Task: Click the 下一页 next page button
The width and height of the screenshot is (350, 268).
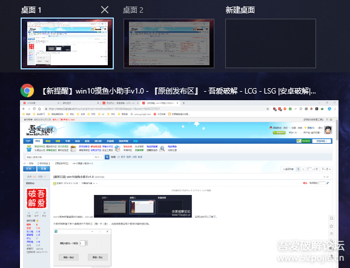Action: coord(326,169)
